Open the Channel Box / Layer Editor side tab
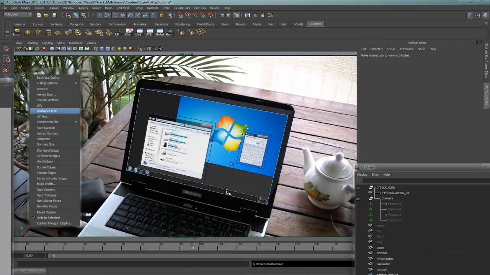 coord(487,61)
